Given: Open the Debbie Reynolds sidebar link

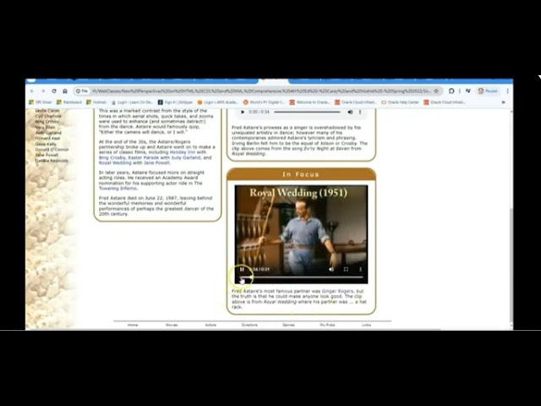Looking at the screenshot, I should point(52,161).
